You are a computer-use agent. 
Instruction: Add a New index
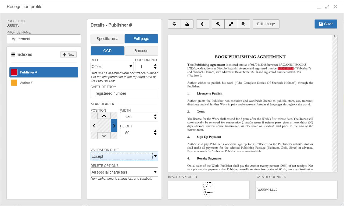68,54
